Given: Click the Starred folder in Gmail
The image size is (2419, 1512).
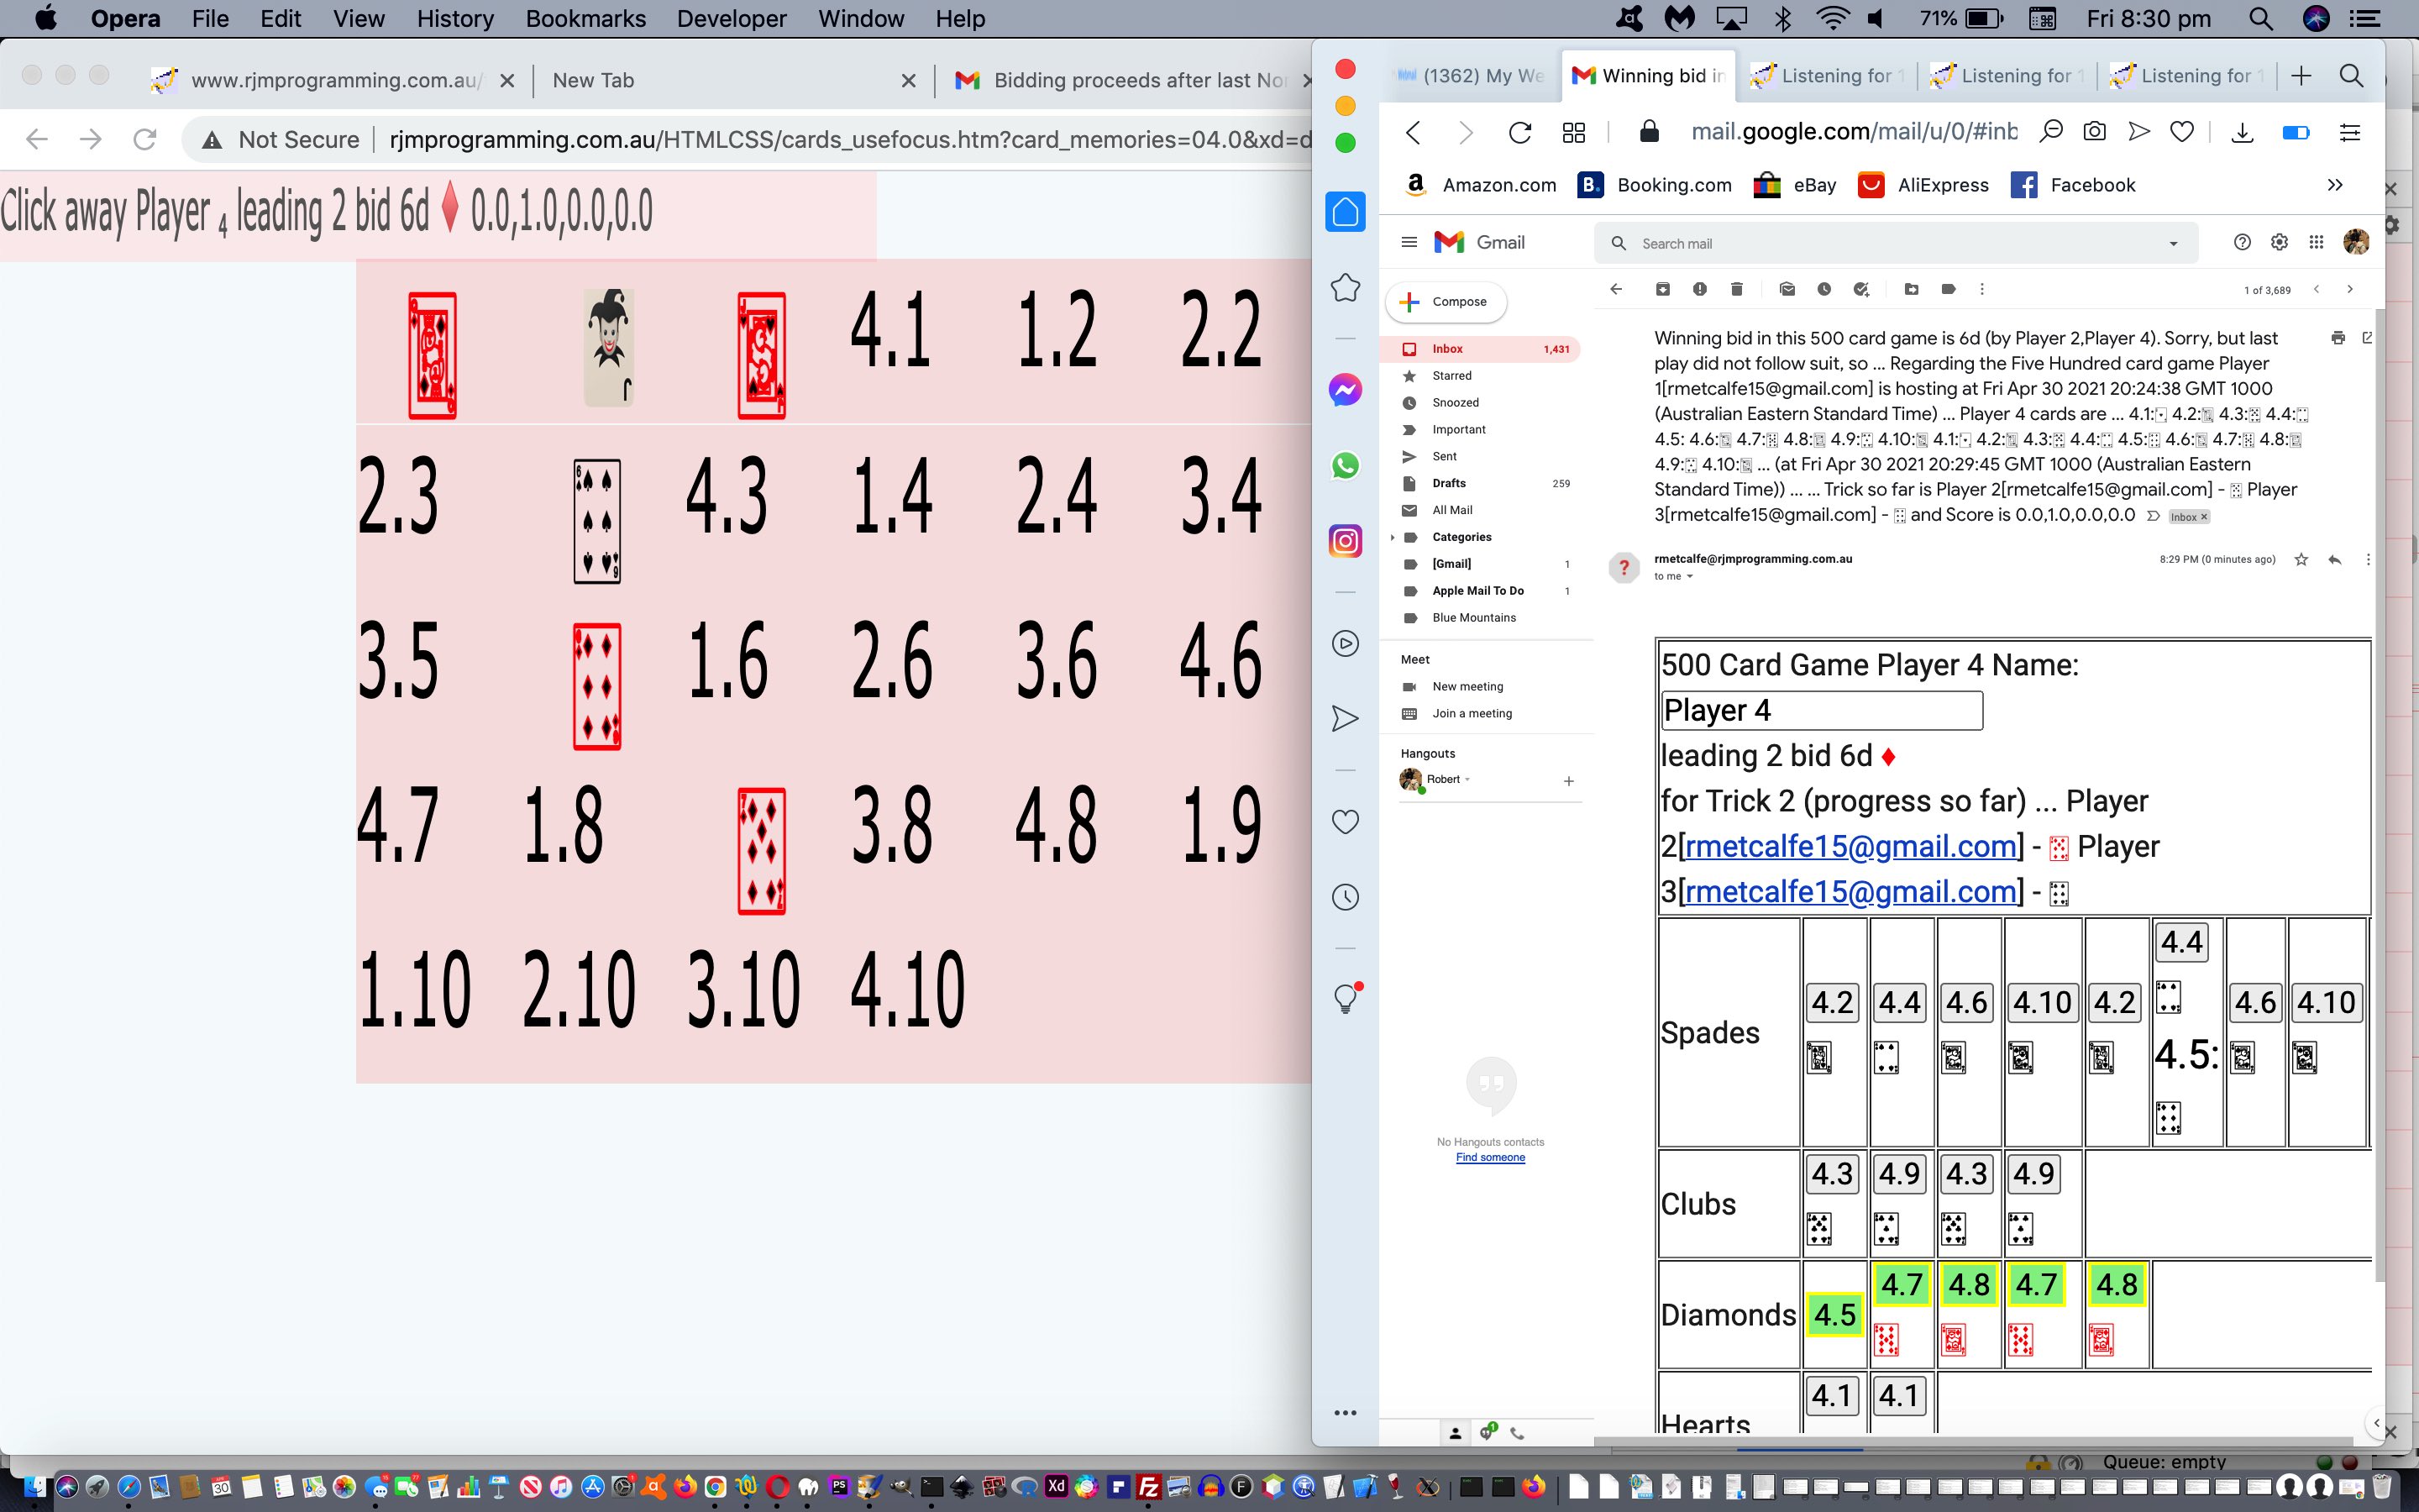Looking at the screenshot, I should [1452, 375].
